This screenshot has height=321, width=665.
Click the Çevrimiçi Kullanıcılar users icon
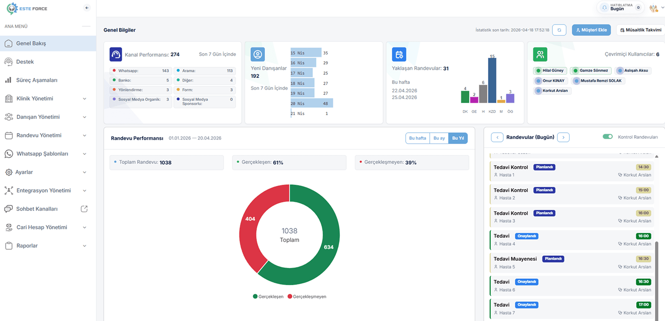(540, 54)
